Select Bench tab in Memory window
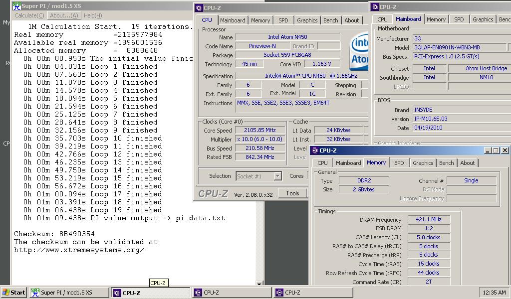This screenshot has width=511, height=299. (x=447, y=162)
